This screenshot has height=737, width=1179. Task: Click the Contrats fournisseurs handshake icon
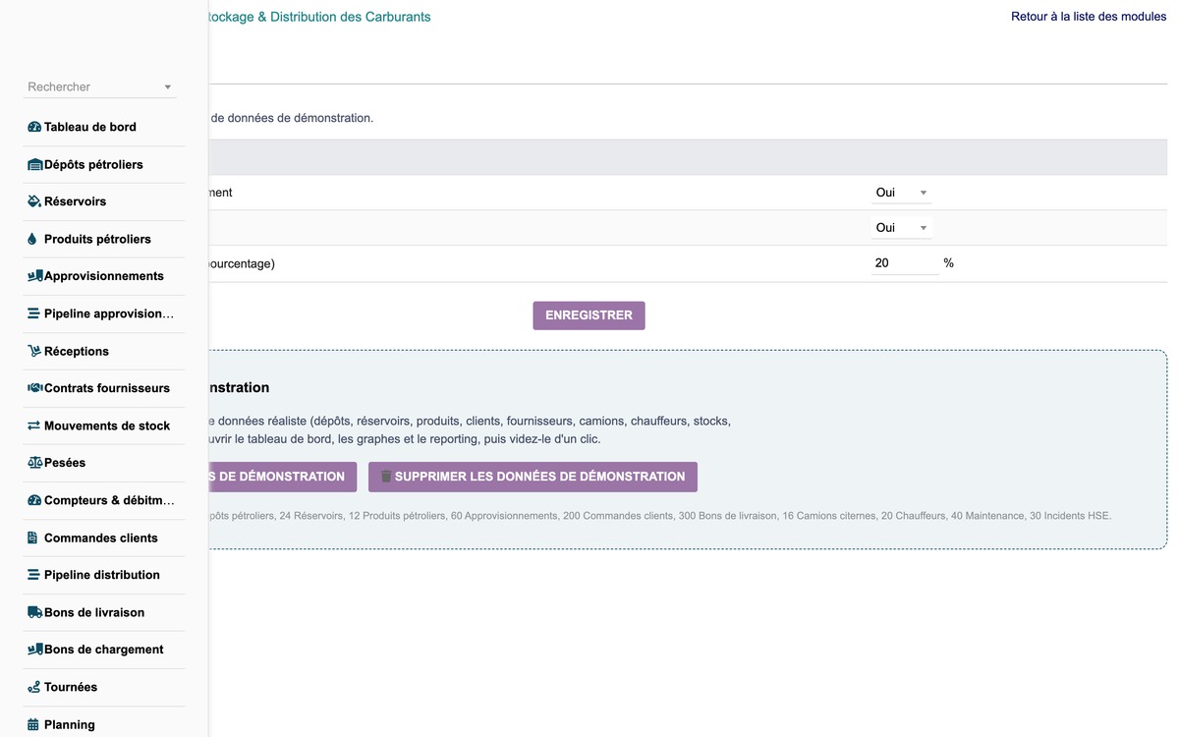35,388
